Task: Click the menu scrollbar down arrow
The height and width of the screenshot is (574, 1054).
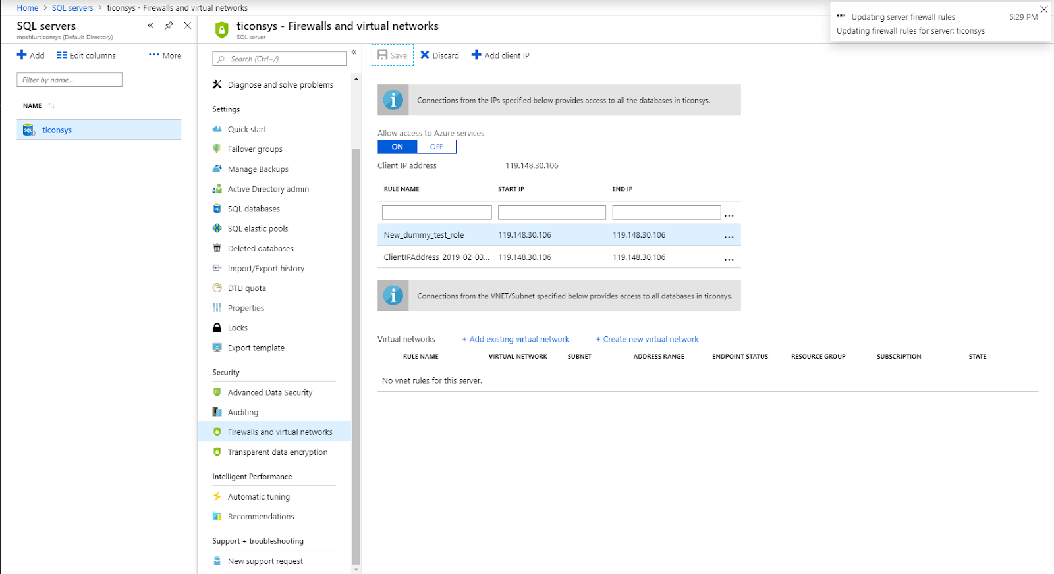Action: click(356, 569)
